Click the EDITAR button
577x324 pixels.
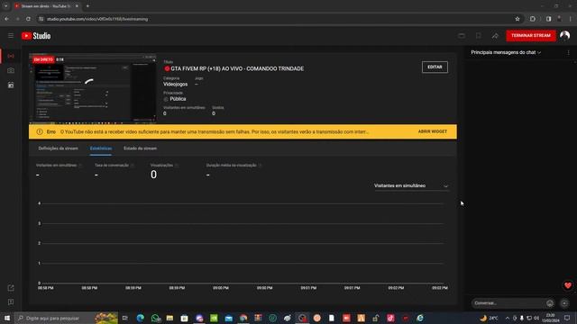(x=435, y=67)
